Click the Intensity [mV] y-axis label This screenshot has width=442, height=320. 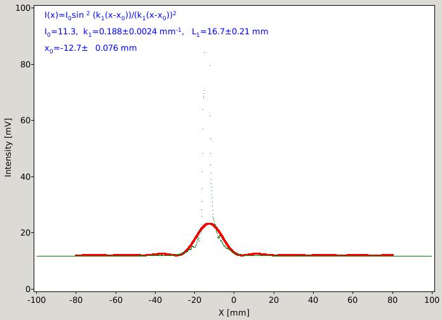tap(8, 147)
